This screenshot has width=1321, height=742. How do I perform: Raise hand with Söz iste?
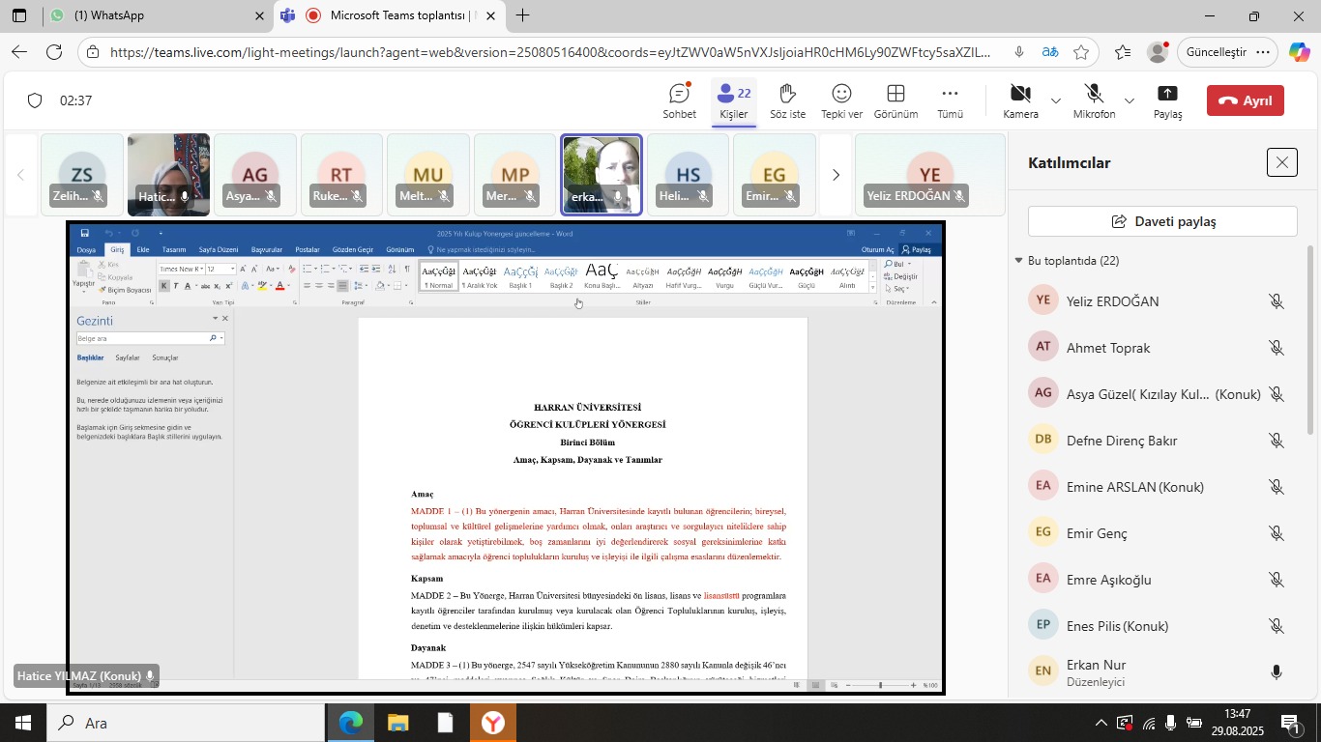pyautogui.click(x=787, y=100)
